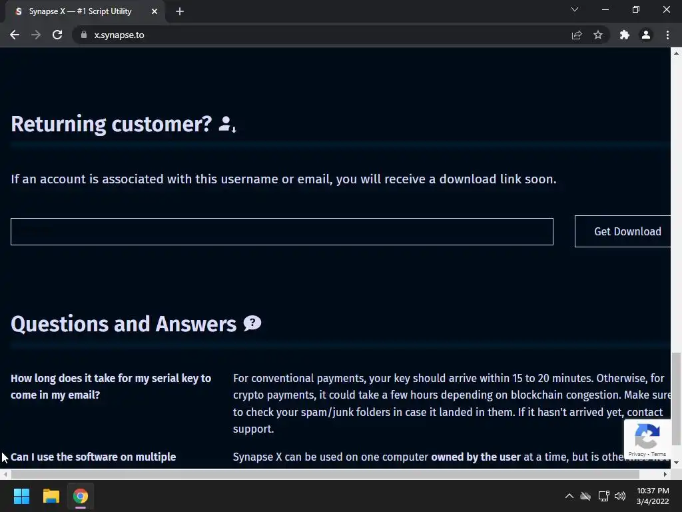Reload the Synapse X page
The width and height of the screenshot is (682, 512).
pyautogui.click(x=57, y=35)
